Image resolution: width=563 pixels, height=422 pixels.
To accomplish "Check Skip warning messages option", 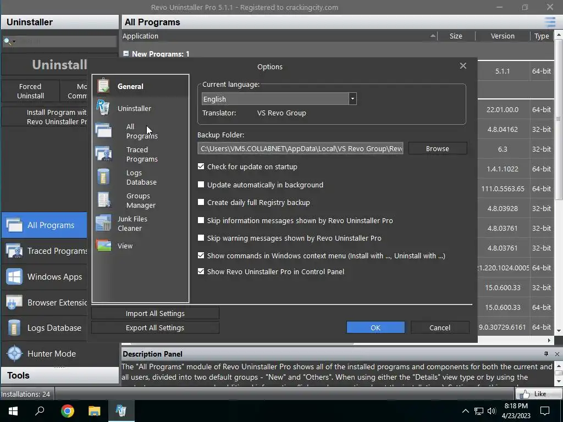I will click(201, 237).
